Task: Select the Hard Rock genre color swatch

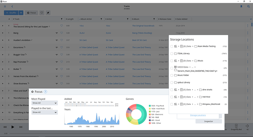Action: (150, 109)
